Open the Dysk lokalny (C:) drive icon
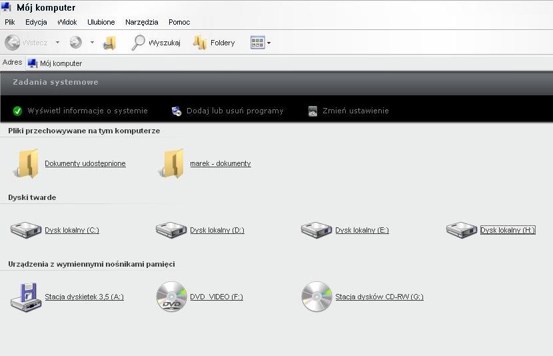 coord(26,230)
